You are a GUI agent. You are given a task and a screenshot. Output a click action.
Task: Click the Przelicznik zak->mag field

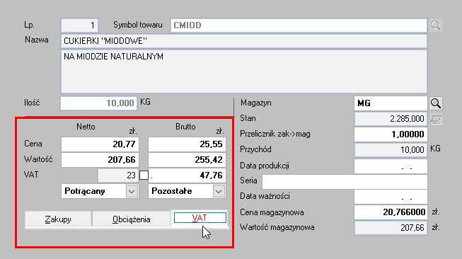391,134
